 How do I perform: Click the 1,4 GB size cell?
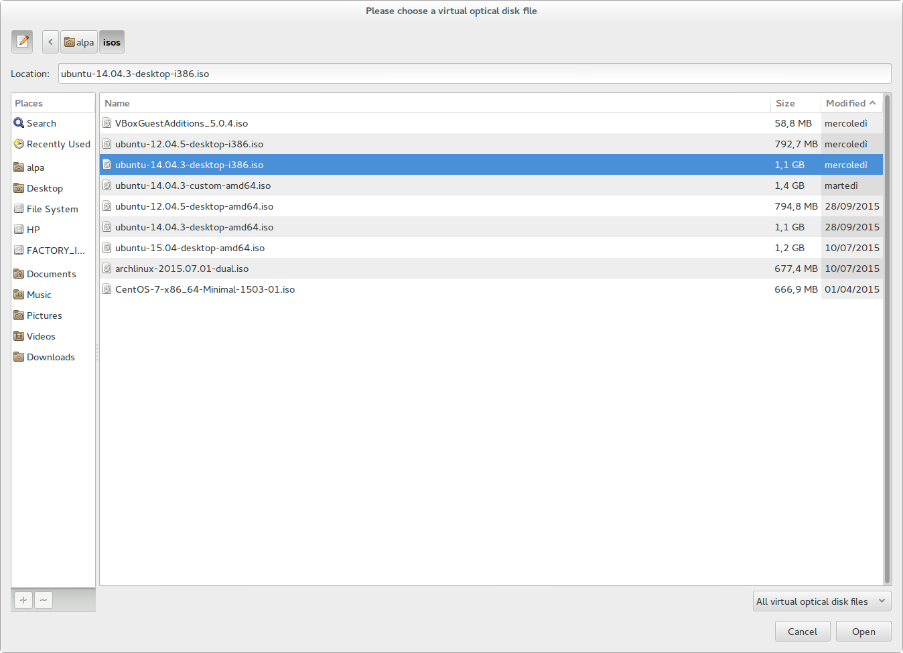790,186
